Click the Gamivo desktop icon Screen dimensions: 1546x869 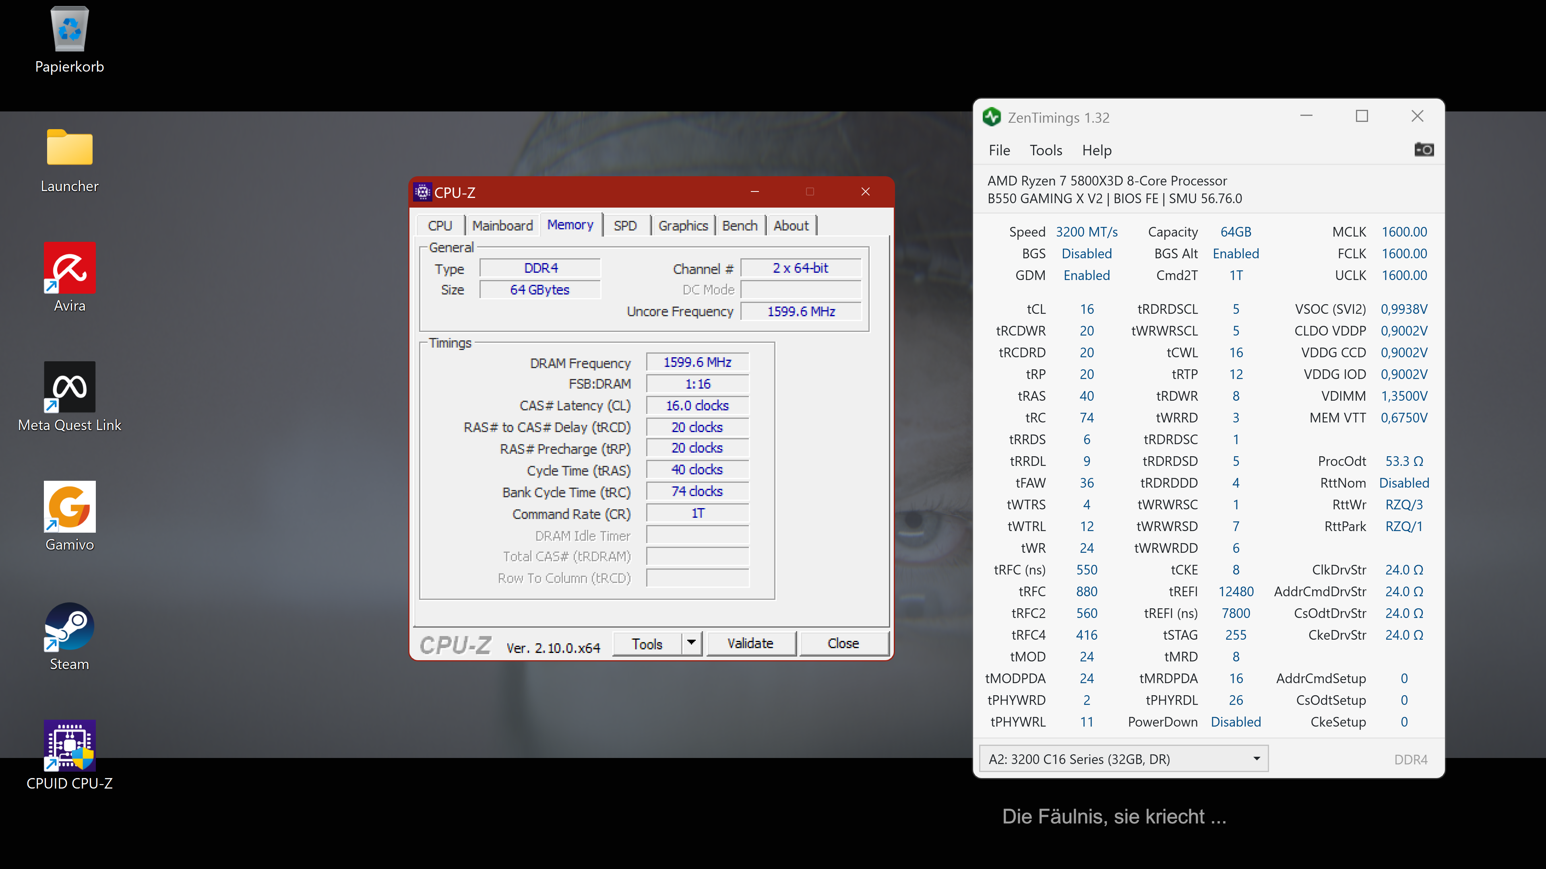(70, 506)
